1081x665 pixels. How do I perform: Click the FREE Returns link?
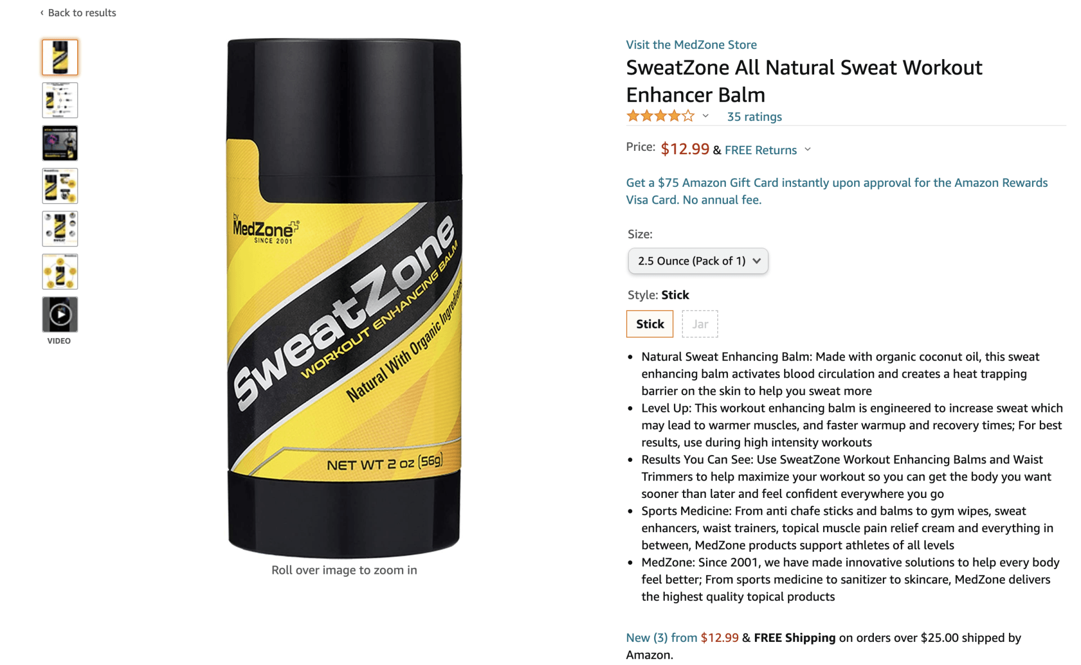(760, 150)
